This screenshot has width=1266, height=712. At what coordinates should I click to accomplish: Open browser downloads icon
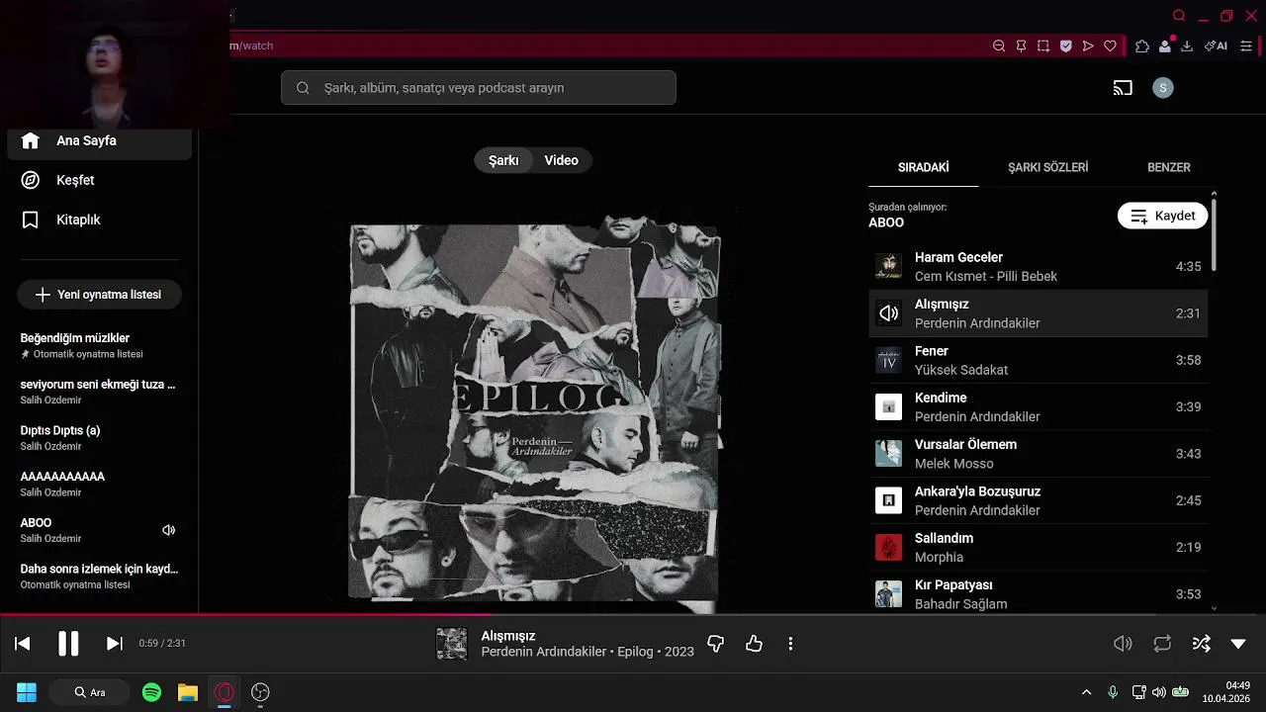pyautogui.click(x=1187, y=45)
